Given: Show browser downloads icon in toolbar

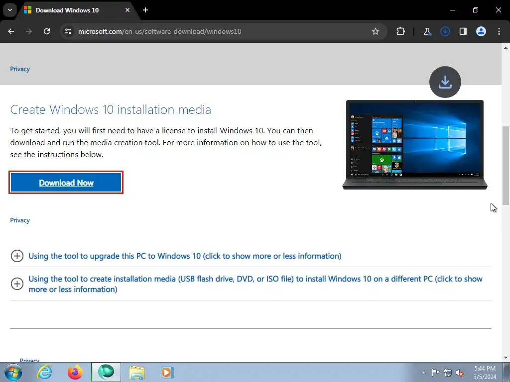Looking at the screenshot, I should [x=445, y=31].
